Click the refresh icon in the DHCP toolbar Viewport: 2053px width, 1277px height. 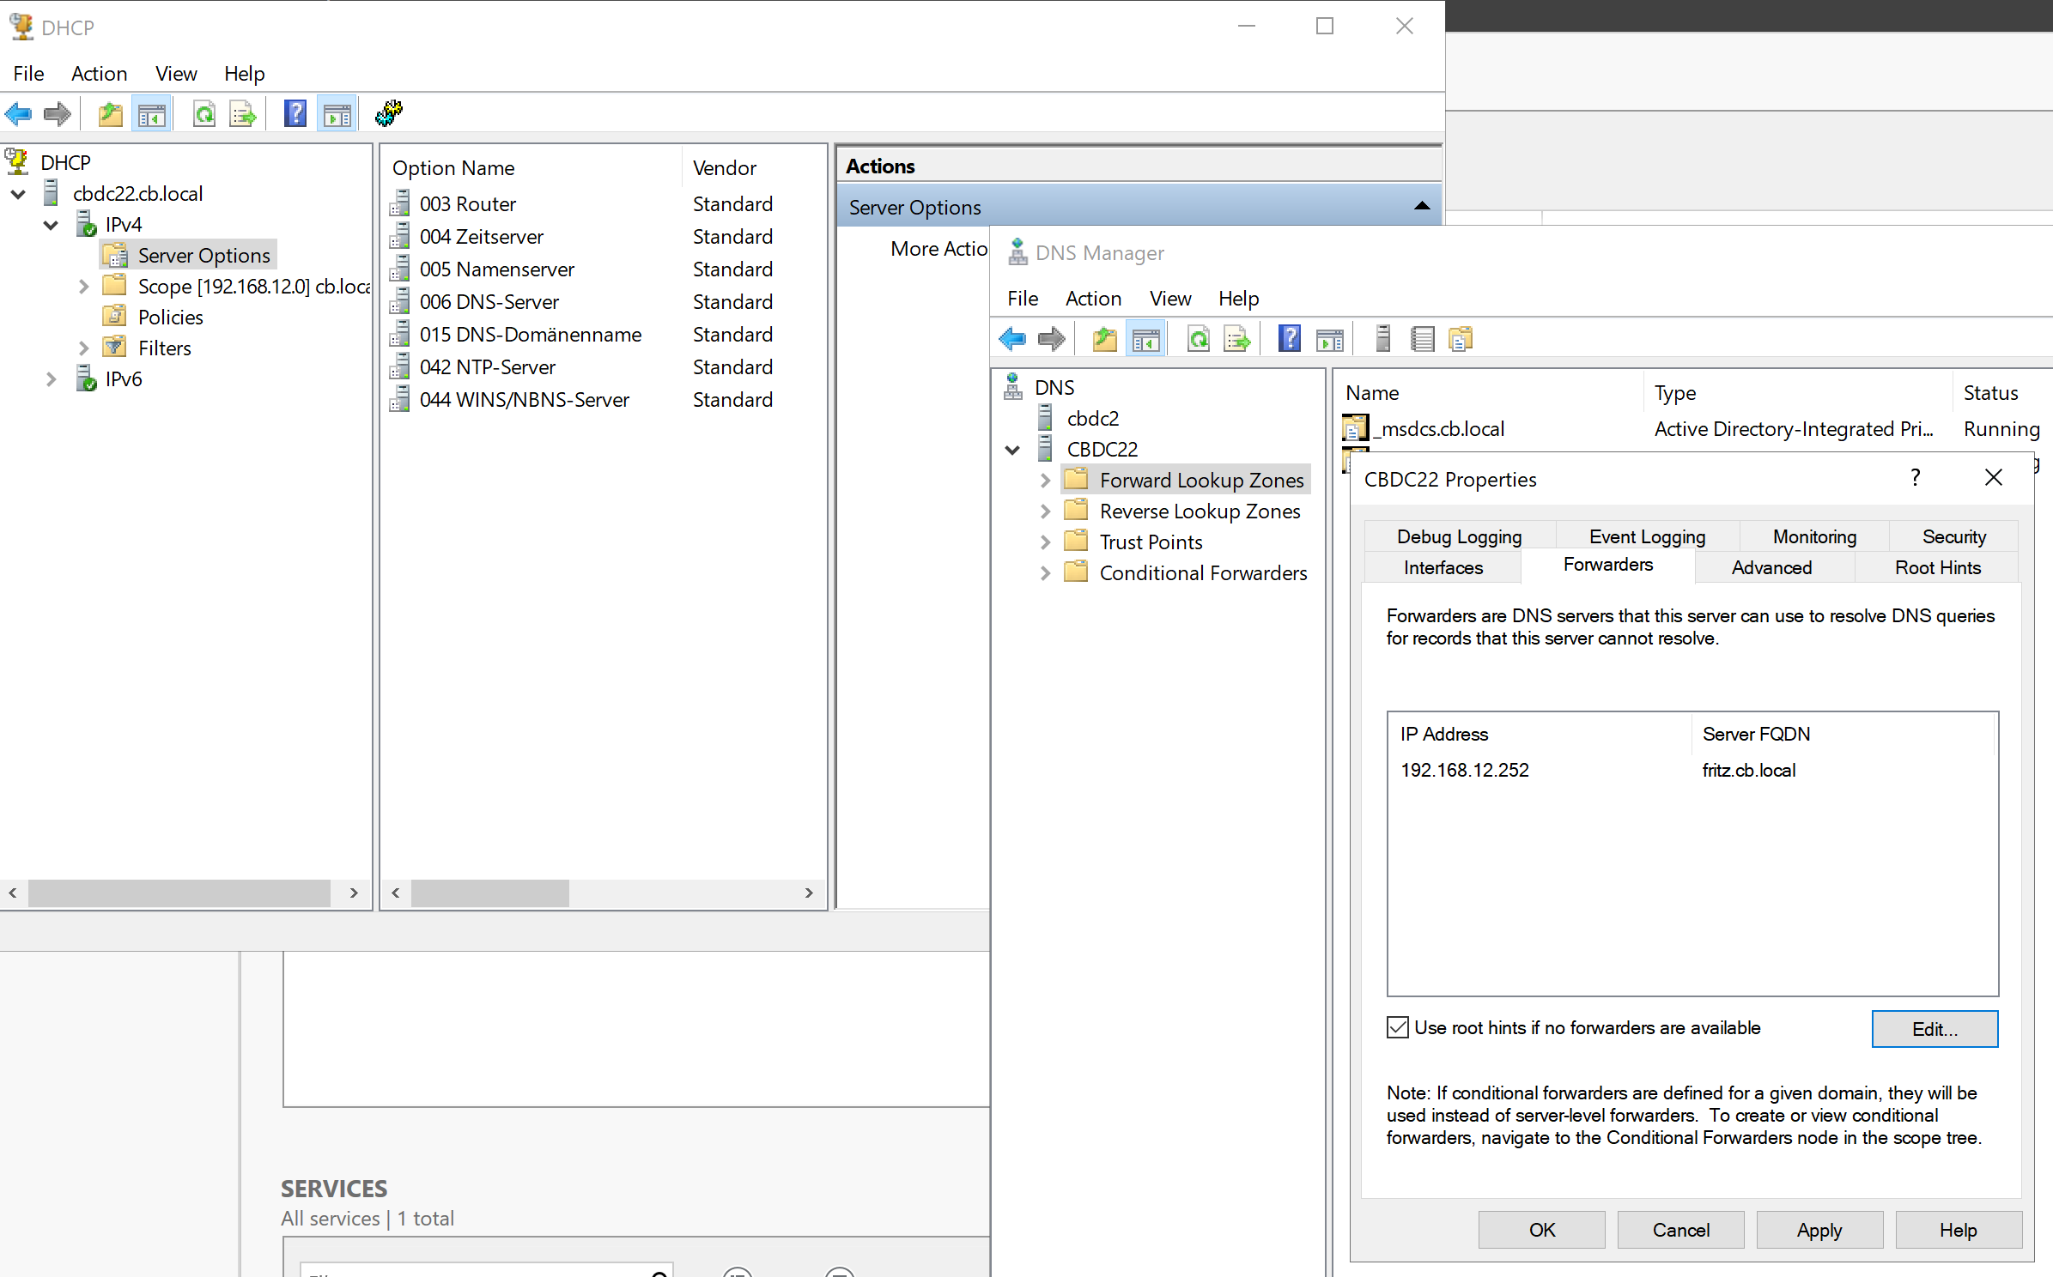(x=204, y=114)
